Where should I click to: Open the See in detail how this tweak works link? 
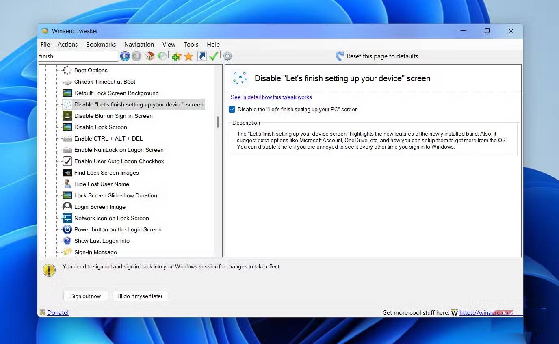[x=271, y=97]
